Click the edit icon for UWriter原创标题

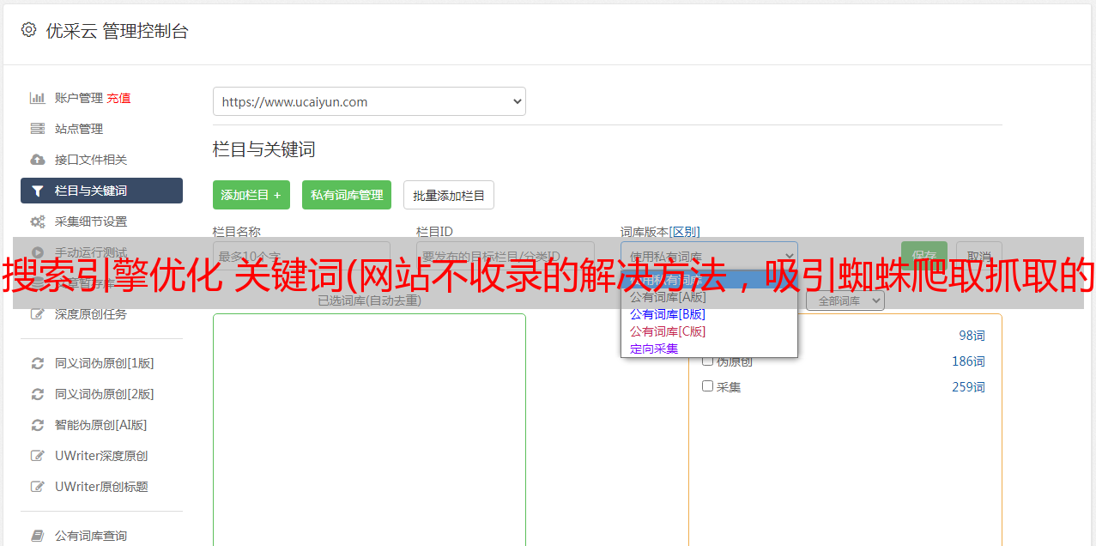tap(37, 487)
